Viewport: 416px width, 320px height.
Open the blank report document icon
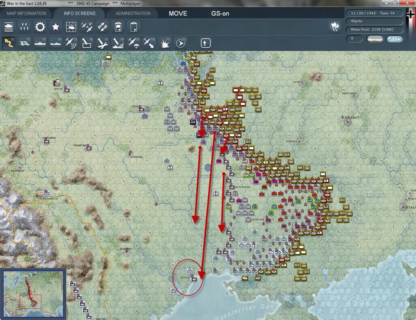point(134,27)
